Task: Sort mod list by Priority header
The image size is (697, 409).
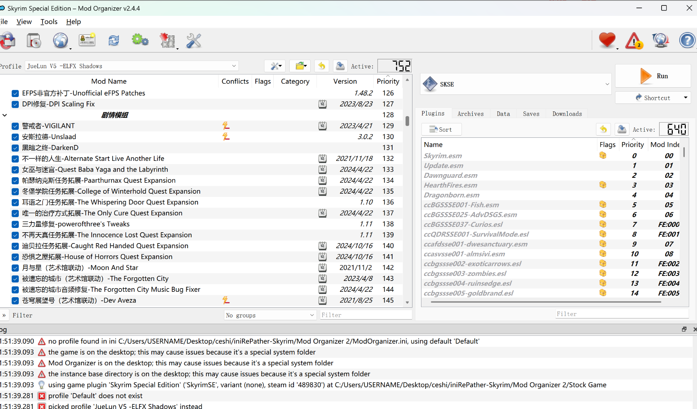Action: (388, 81)
